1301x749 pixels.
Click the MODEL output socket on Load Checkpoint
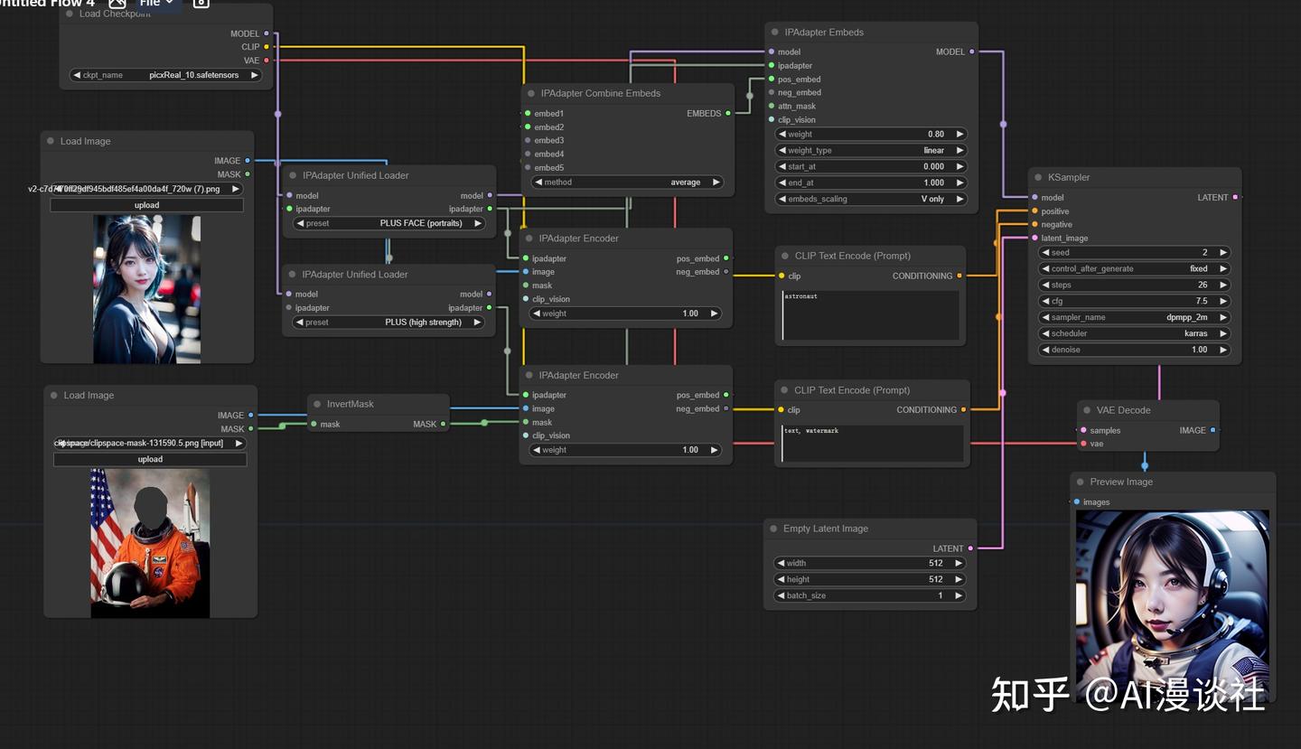(x=265, y=33)
